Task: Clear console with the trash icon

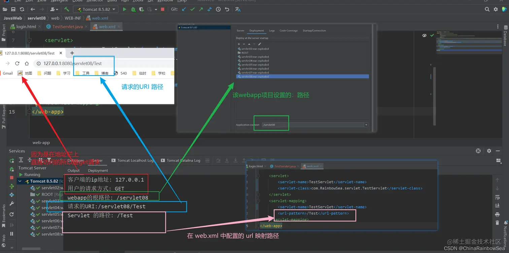Action: pos(497,223)
